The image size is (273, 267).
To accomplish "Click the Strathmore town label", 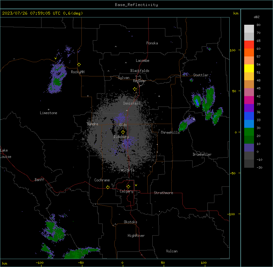I will tap(163, 193).
